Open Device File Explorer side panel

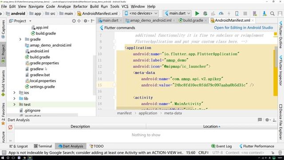[x=280, y=122]
